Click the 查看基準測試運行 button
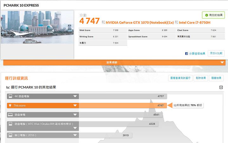The image size is (228, 143). [x=180, y=78]
